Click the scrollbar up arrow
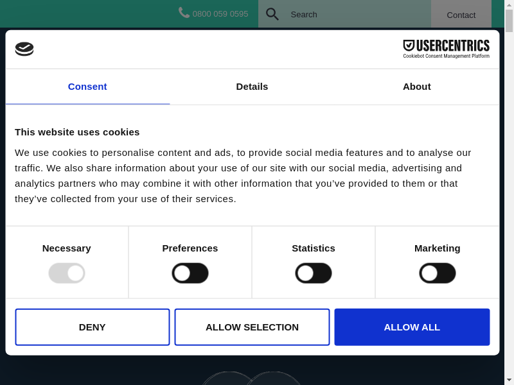The image size is (514, 385). point(509,4)
